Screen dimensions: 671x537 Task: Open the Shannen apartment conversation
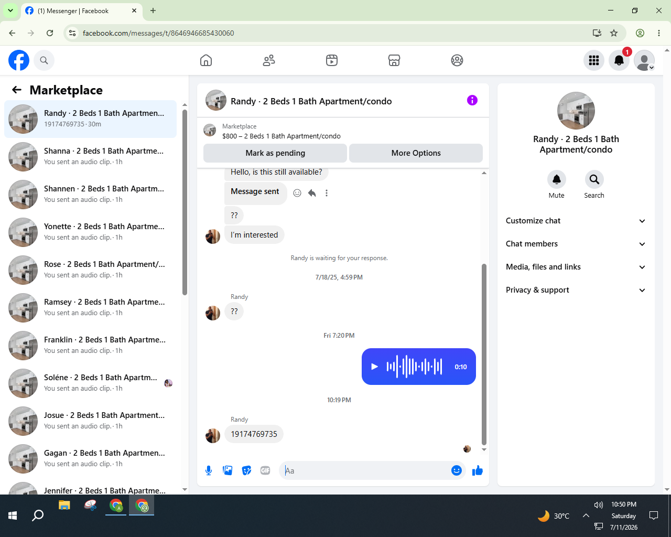[91, 195]
